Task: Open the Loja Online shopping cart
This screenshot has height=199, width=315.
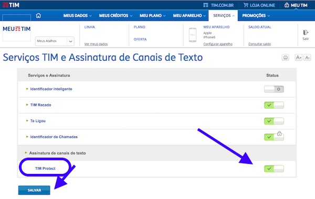Action: click(259, 5)
